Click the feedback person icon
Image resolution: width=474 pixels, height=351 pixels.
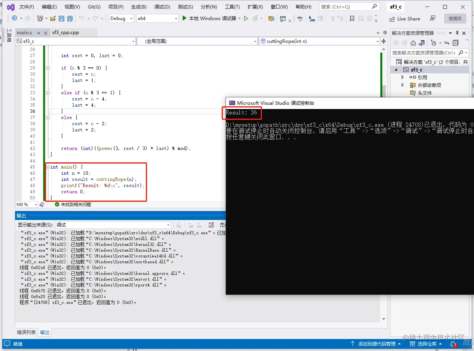point(433,18)
